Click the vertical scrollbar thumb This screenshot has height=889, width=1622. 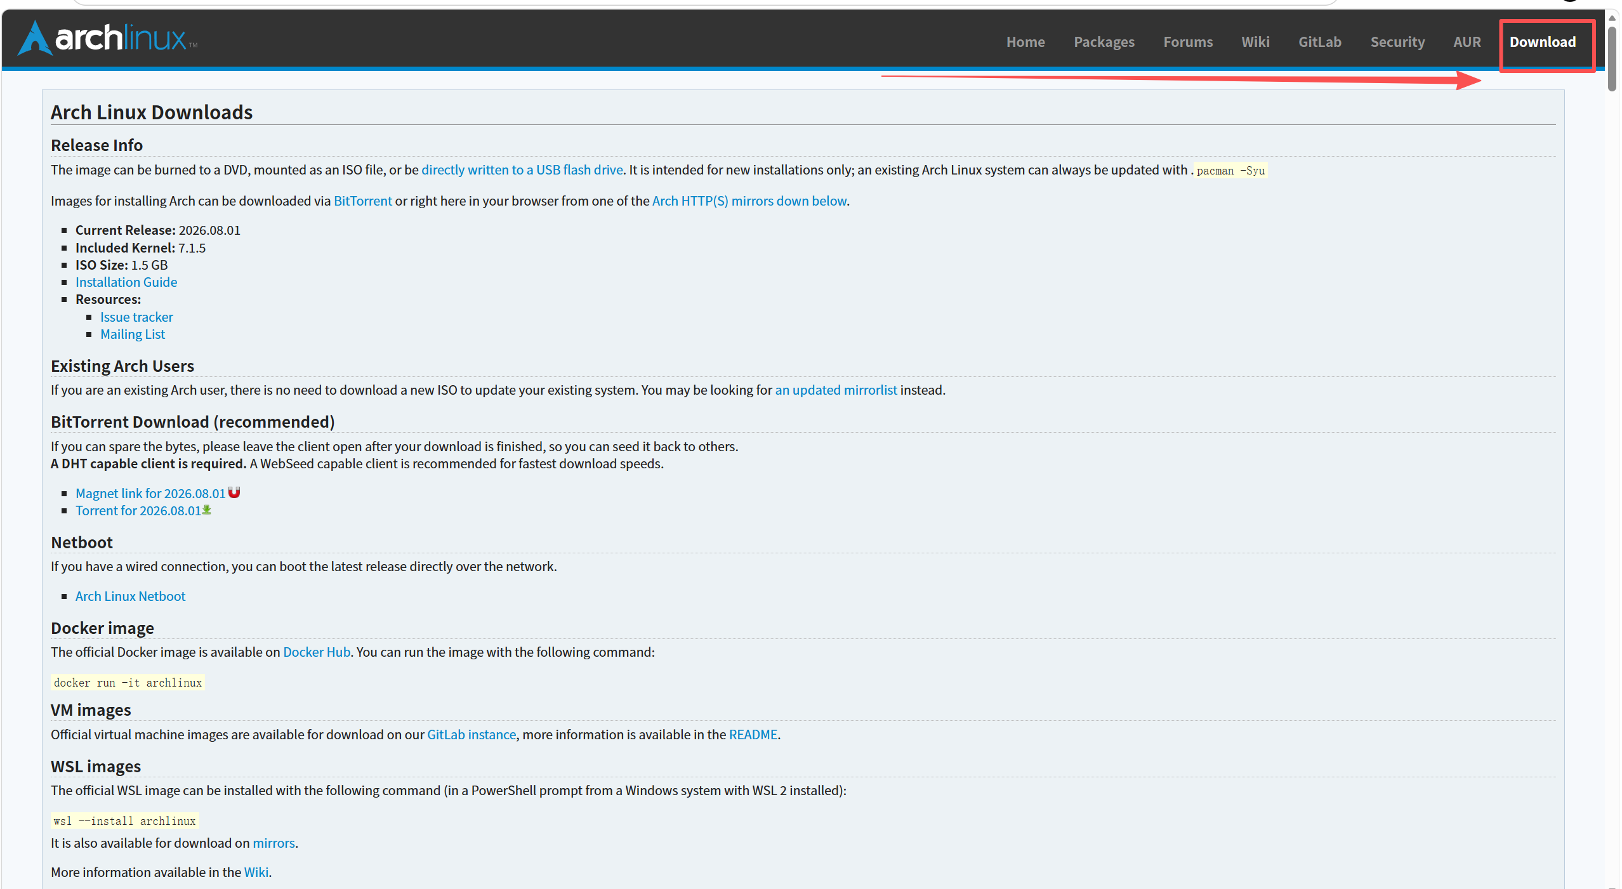coord(1612,58)
